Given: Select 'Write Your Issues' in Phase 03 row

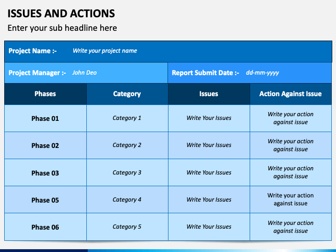Looking at the screenshot, I should pyautogui.click(x=209, y=173).
